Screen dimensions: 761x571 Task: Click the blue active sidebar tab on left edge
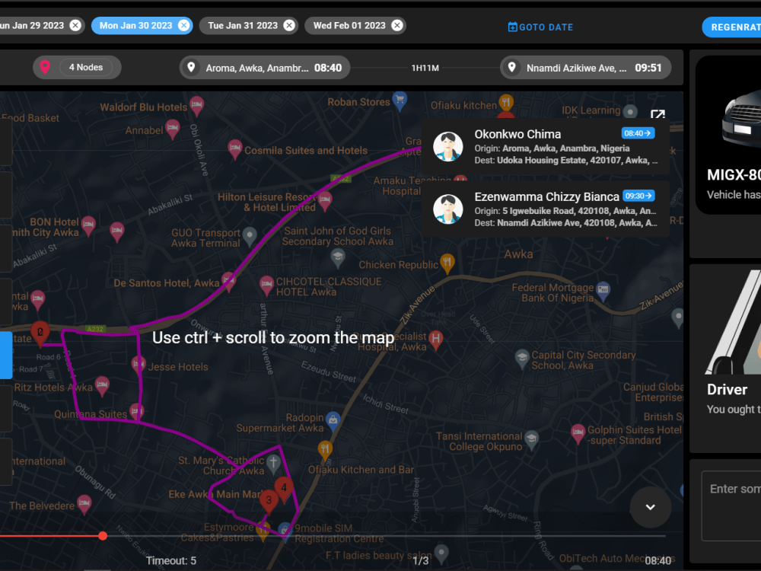(x=6, y=355)
